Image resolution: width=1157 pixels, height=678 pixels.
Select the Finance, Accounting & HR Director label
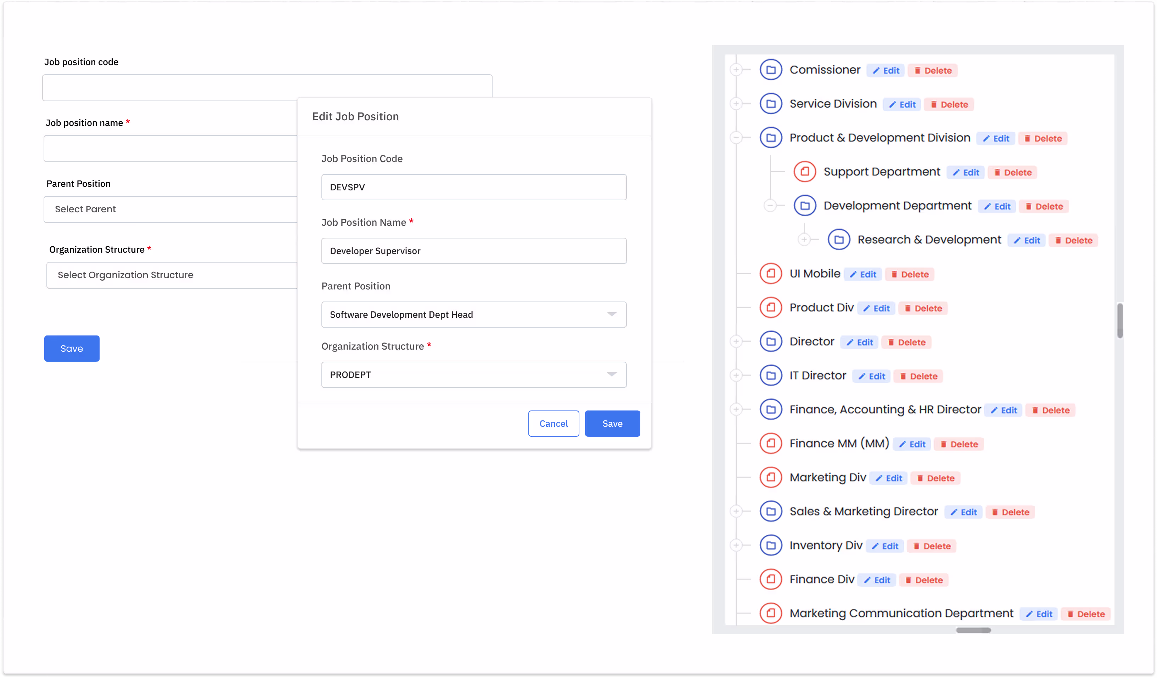point(885,409)
